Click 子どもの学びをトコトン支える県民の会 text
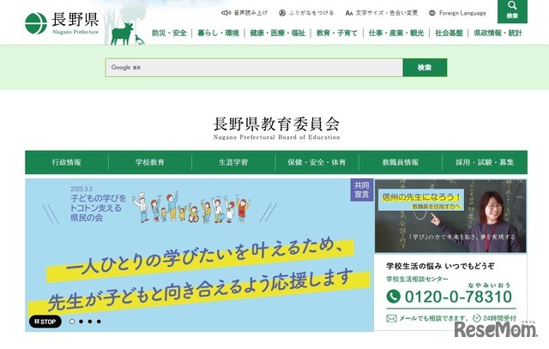 98,208
